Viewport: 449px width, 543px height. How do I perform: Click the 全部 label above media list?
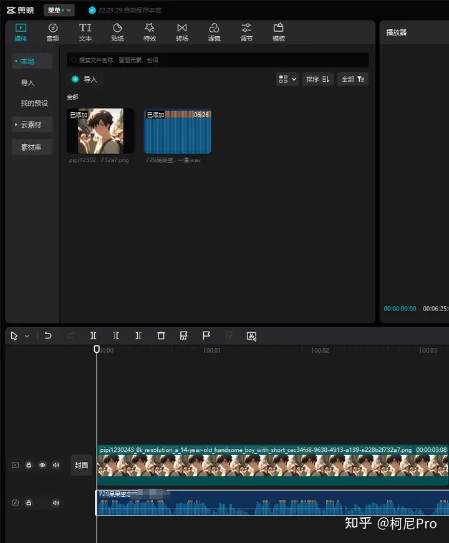tap(72, 97)
